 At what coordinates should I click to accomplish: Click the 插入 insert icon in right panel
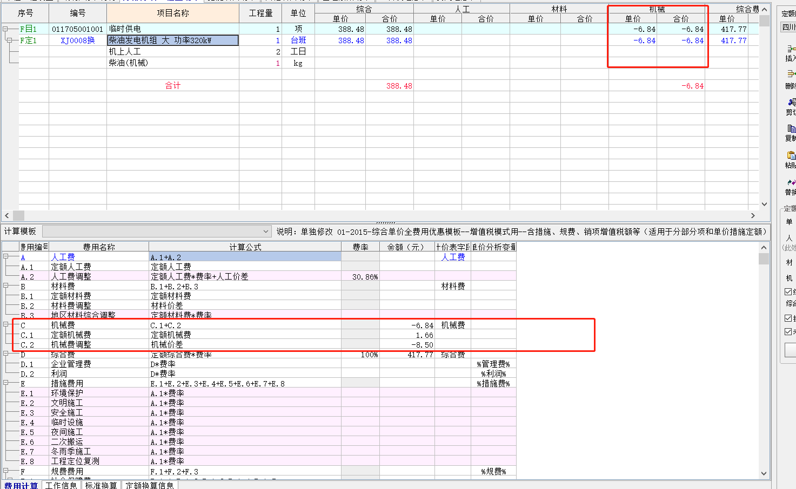coord(791,49)
